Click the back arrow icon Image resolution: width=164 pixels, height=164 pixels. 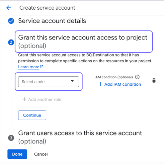(x=9, y=8)
